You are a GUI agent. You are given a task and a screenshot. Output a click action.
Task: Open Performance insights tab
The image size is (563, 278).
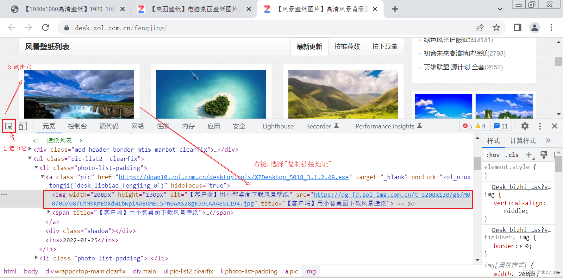pyautogui.click(x=389, y=126)
